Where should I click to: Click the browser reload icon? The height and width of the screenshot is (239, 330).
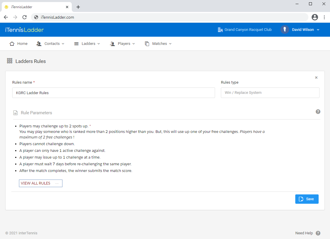[25, 17]
